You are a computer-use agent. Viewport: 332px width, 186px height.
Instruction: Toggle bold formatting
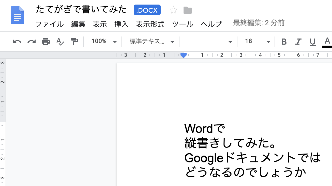pos(284,42)
